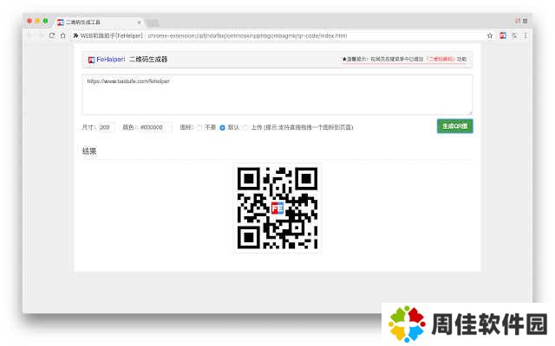The height and width of the screenshot is (346, 555).
Task: Open a new tab next to current tab
Action: [153, 21]
